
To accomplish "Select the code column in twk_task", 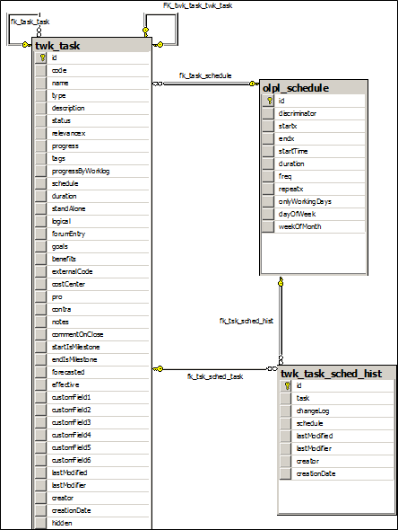I will click(92, 71).
